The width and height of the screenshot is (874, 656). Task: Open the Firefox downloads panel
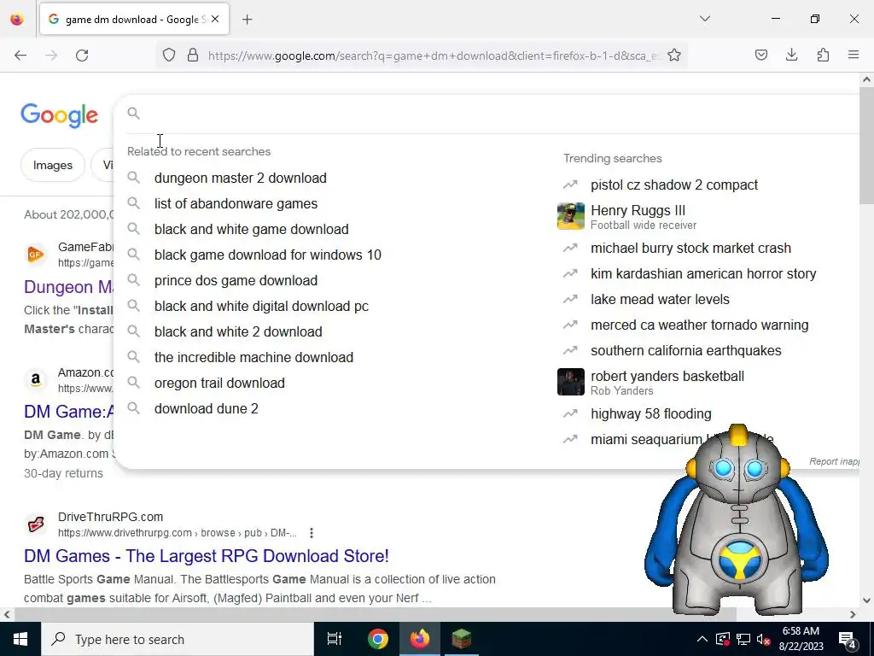pos(791,55)
